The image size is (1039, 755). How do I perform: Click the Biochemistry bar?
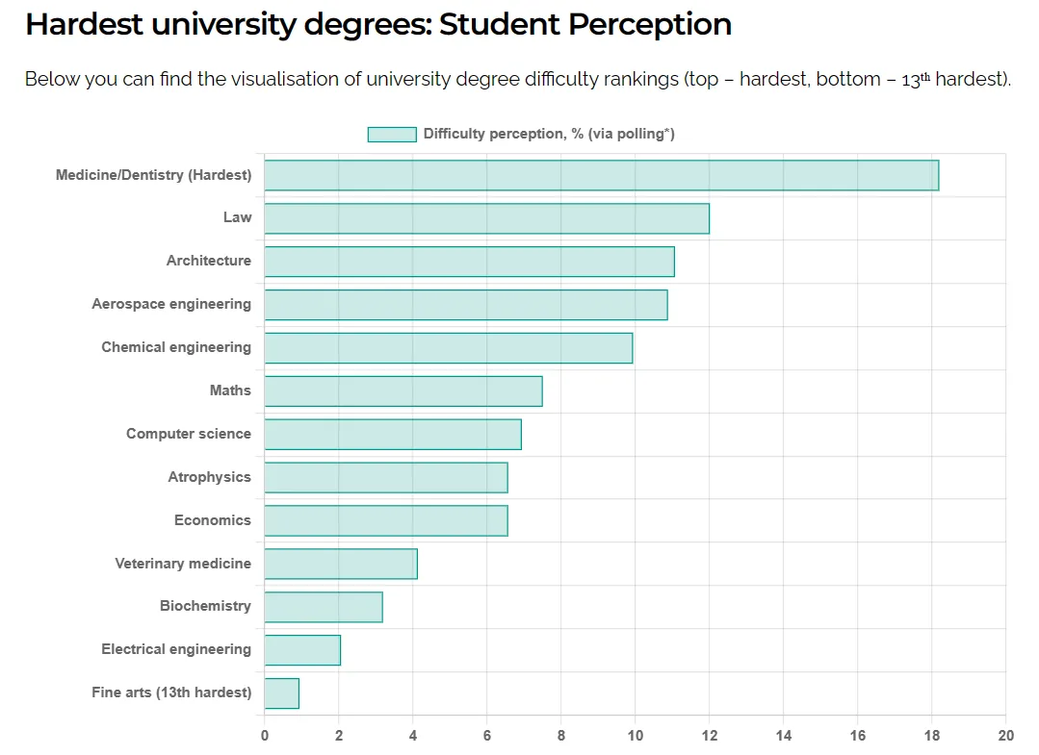tap(323, 607)
